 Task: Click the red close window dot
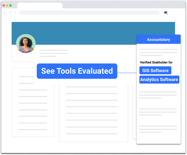[4, 5]
